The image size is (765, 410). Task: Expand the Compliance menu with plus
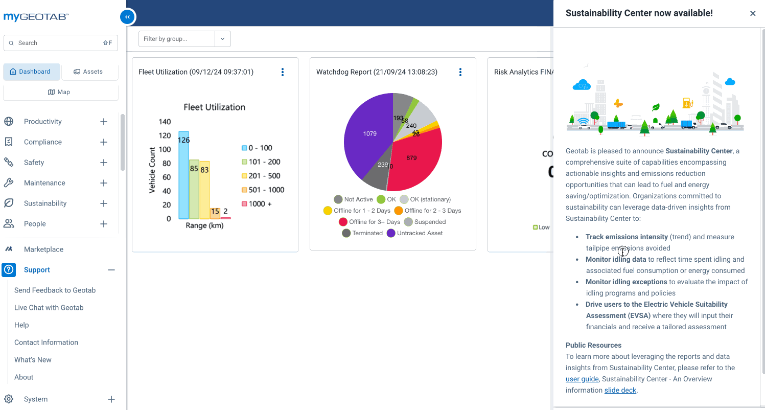click(104, 142)
